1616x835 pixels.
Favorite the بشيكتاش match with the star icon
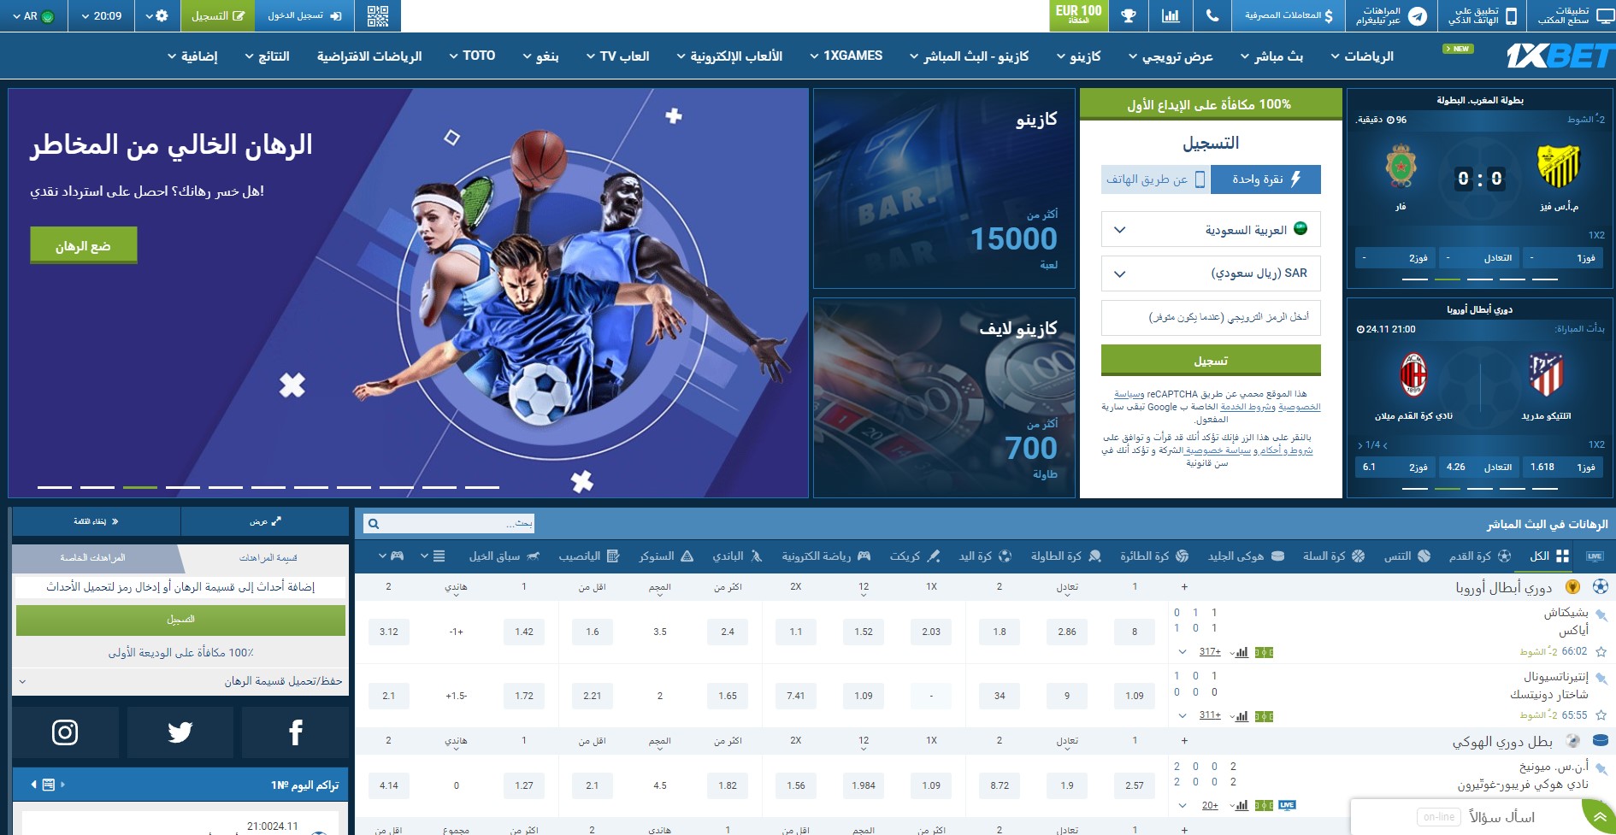click(1601, 651)
